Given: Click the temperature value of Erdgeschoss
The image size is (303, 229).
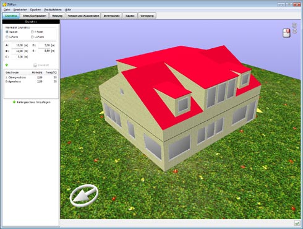Looking at the screenshot, I should point(55,82).
